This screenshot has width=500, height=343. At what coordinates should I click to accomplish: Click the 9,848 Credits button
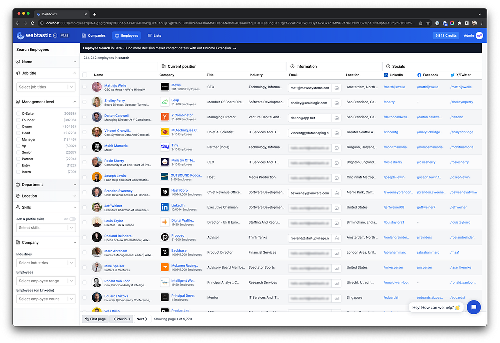click(446, 35)
